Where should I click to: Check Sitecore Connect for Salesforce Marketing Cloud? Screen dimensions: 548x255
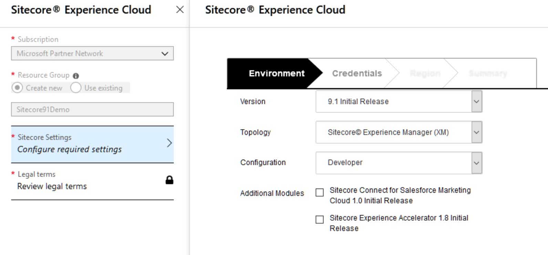click(320, 192)
